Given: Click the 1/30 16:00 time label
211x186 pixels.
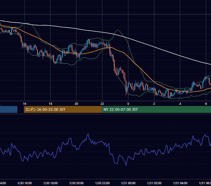Looking at the screenshot, I should point(25,183).
